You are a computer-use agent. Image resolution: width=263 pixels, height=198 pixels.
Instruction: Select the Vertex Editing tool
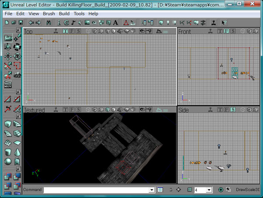(17, 38)
